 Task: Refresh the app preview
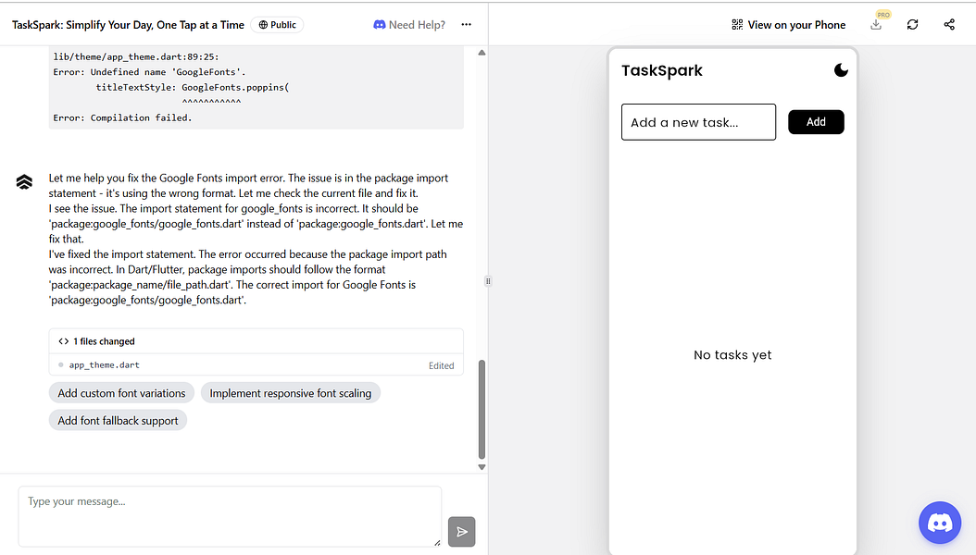click(912, 25)
